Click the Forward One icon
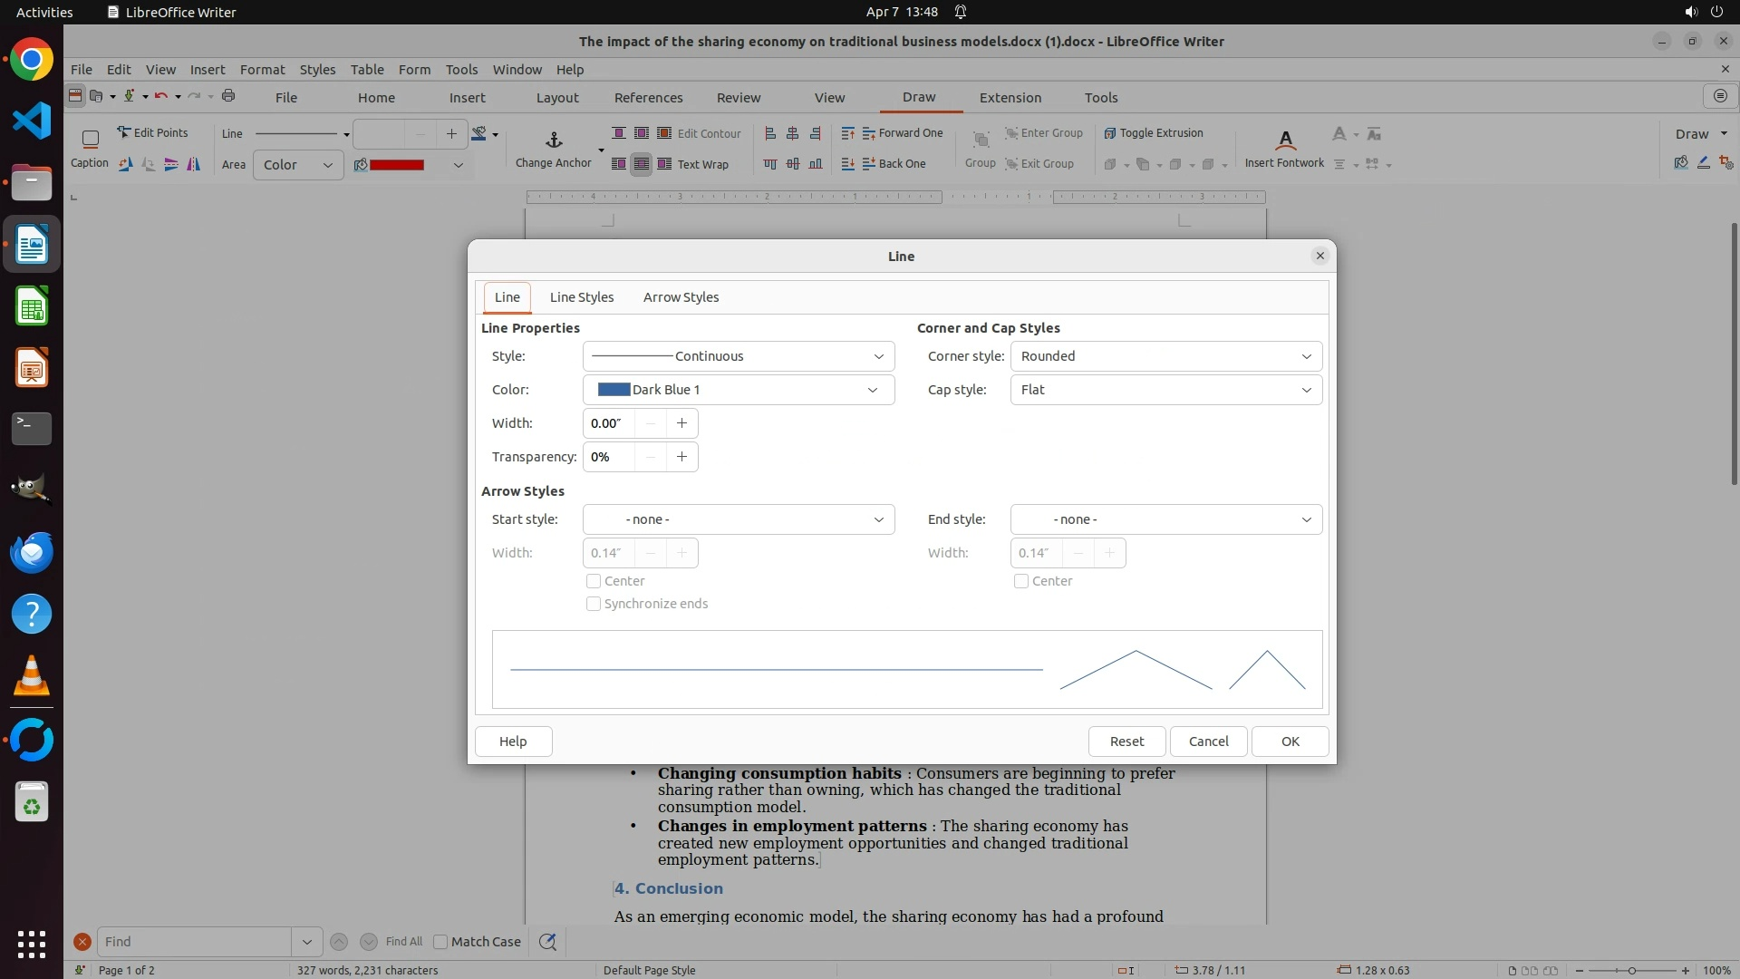 [868, 133]
